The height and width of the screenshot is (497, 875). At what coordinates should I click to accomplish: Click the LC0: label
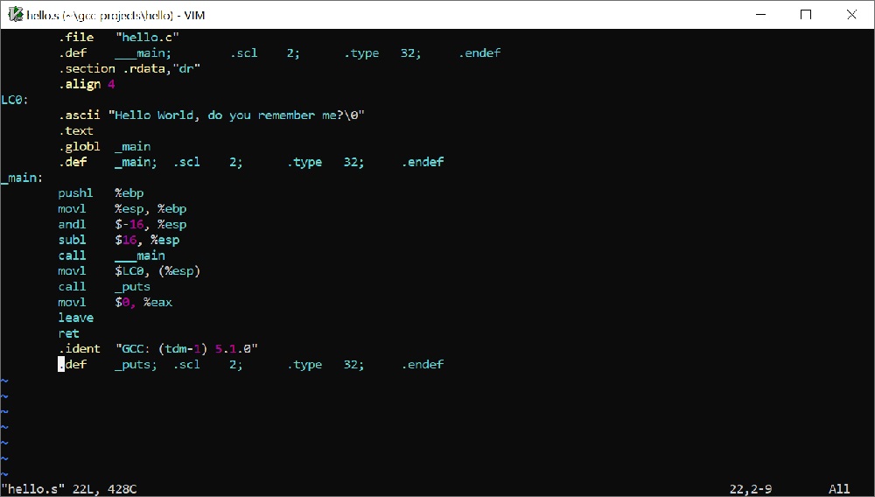15,100
